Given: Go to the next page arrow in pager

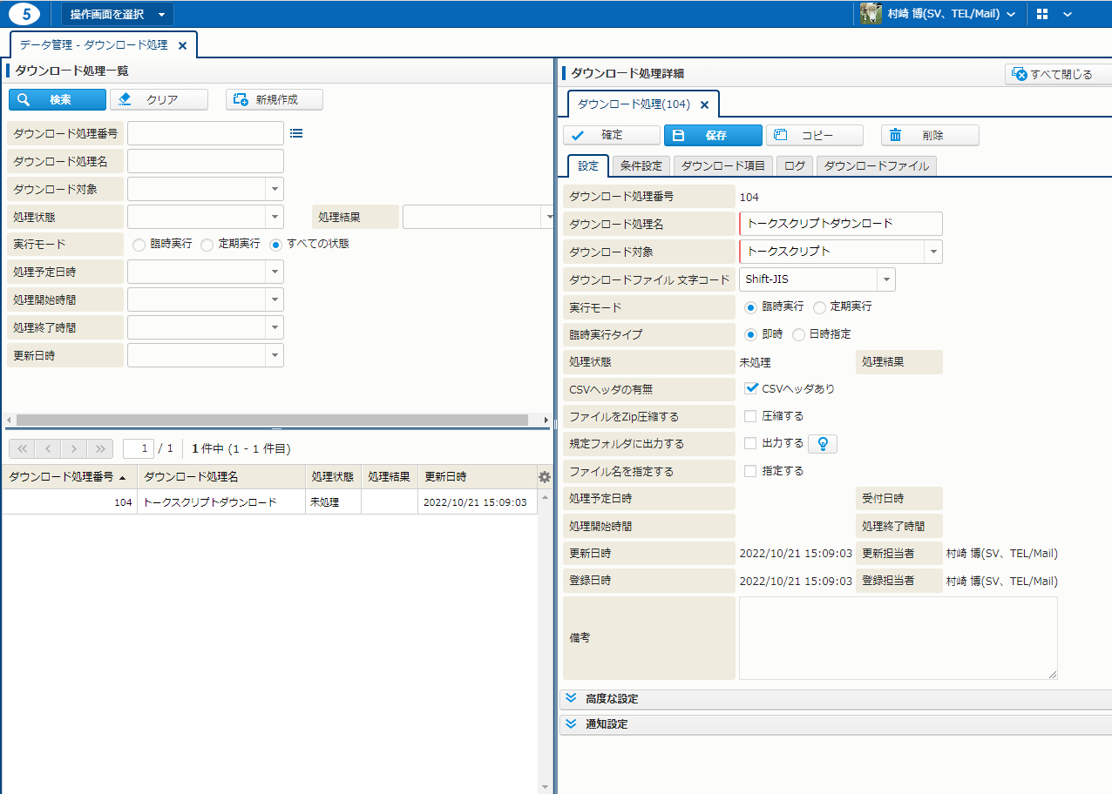Looking at the screenshot, I should [x=74, y=448].
